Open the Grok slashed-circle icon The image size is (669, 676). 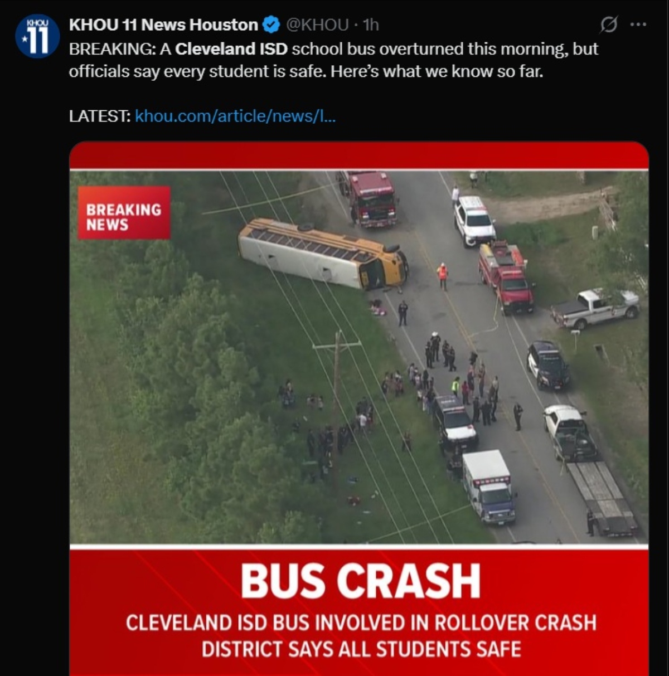[x=609, y=25]
